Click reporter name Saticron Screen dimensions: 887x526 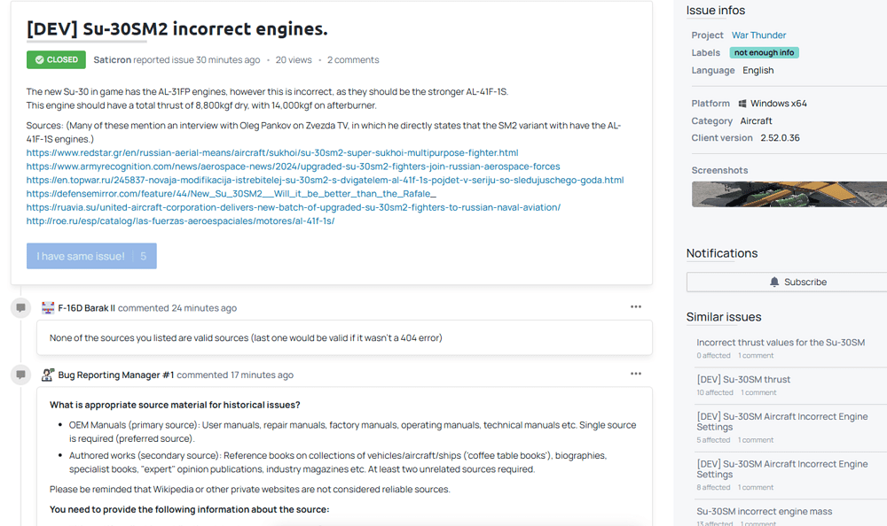[x=112, y=60]
